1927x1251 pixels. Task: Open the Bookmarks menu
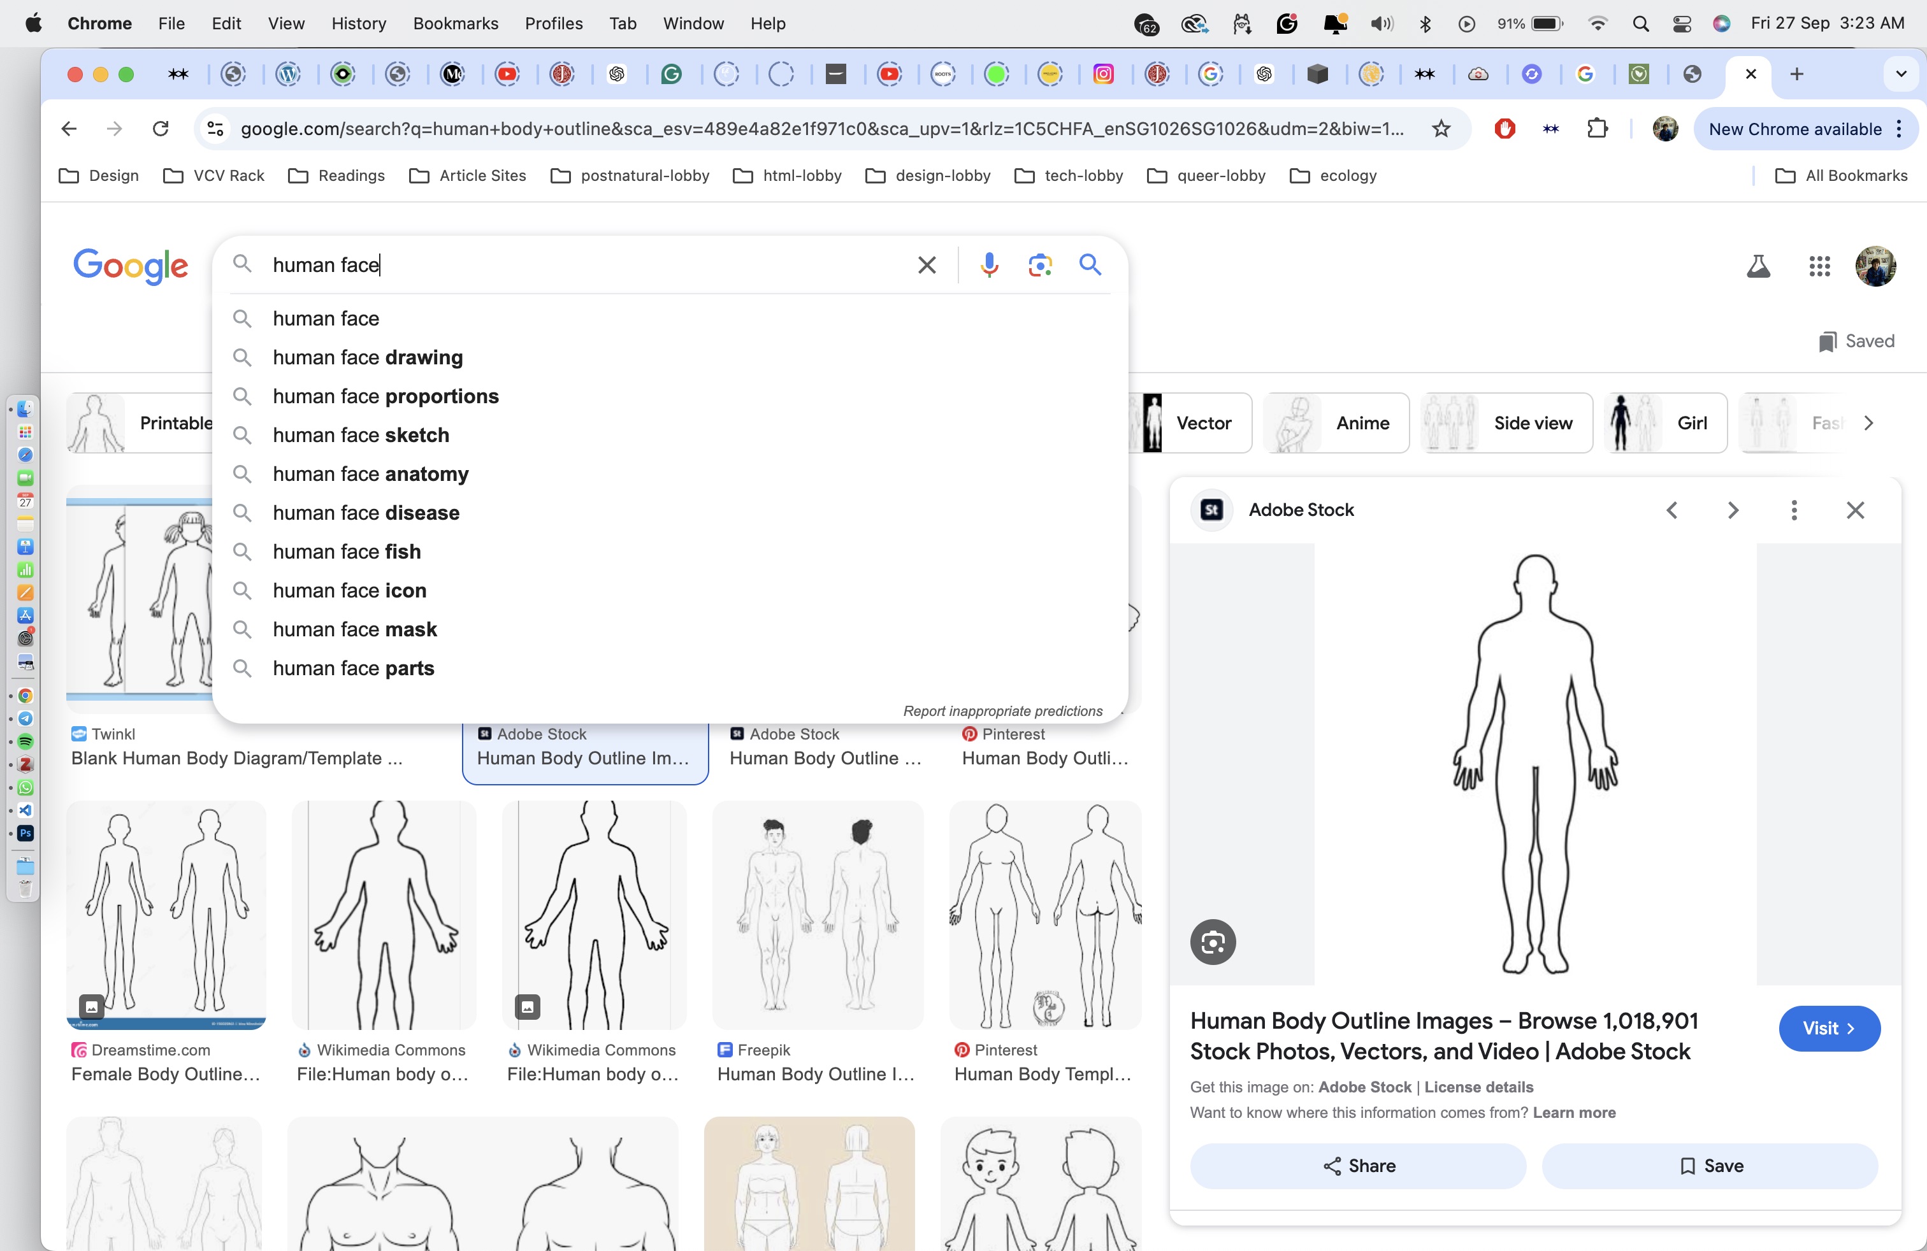[x=455, y=24]
